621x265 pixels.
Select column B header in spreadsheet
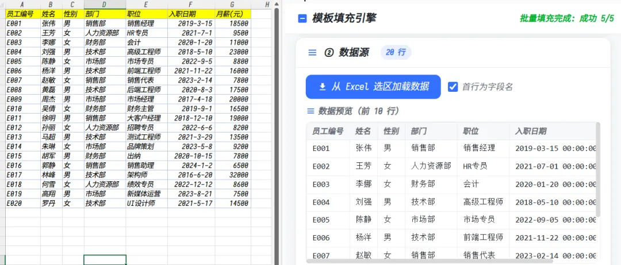[51, 5]
